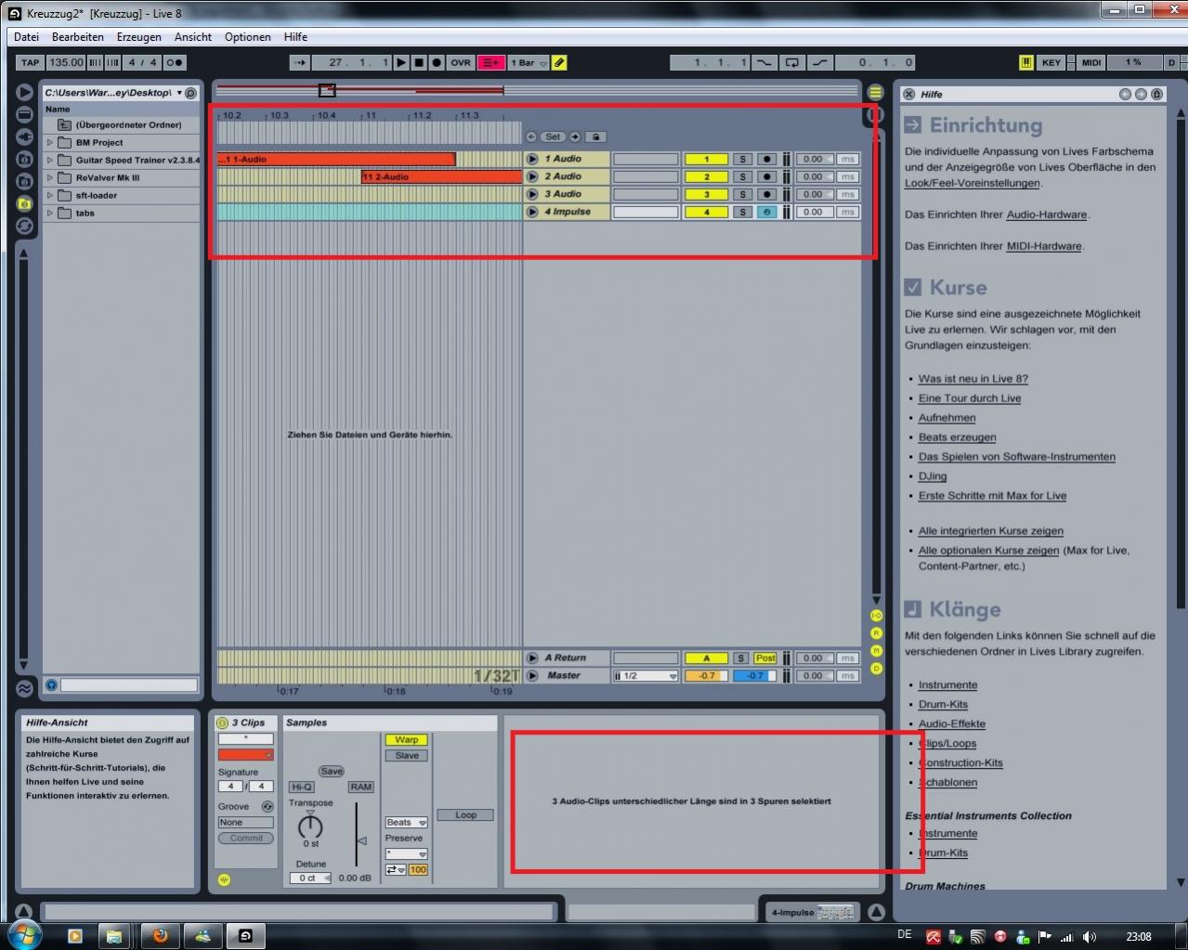Toggle the Follow playback button
This screenshot has height=950, width=1188.
point(299,62)
